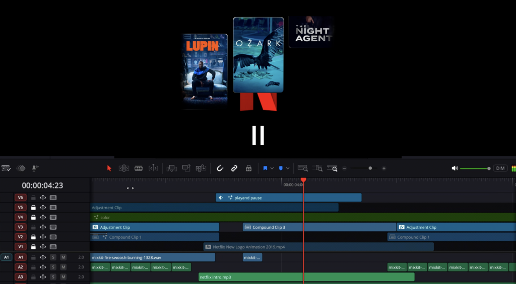Click the keyframe diamonds icon in toolbar
The height and width of the screenshot is (284, 516).
tap(21, 168)
